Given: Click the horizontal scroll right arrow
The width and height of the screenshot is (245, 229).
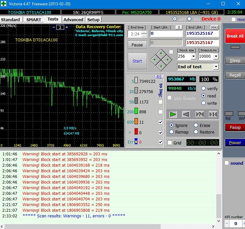Looking at the screenshot, I should tap(213, 226).
